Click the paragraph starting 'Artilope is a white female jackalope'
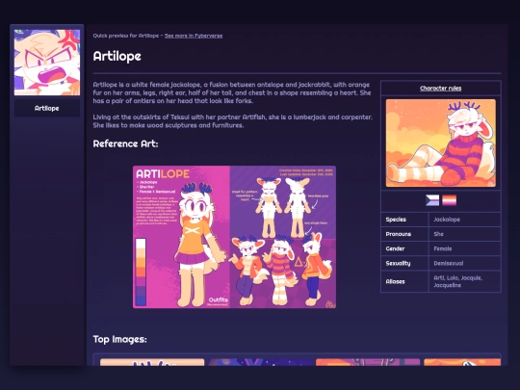Screen dimensions: 520x390 (x=232, y=92)
